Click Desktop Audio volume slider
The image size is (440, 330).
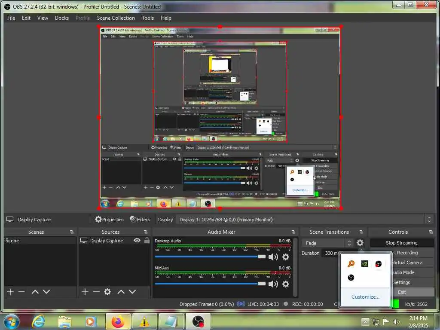(210, 257)
